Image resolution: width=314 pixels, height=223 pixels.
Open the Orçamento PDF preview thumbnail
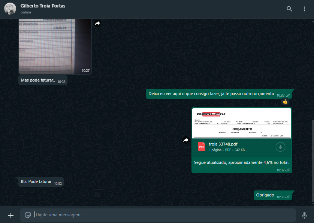tap(241, 123)
